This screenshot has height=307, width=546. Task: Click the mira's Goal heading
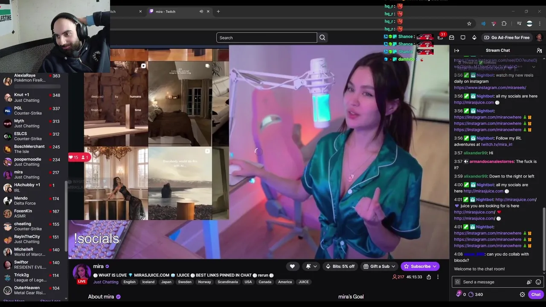pos(351,297)
